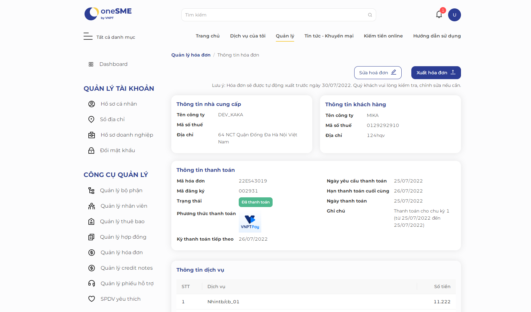
Task: Click the user avatar U icon
Action: [x=454, y=15]
